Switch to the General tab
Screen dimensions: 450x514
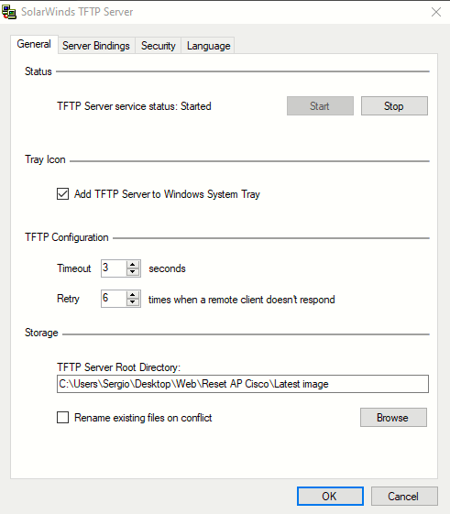(34, 44)
